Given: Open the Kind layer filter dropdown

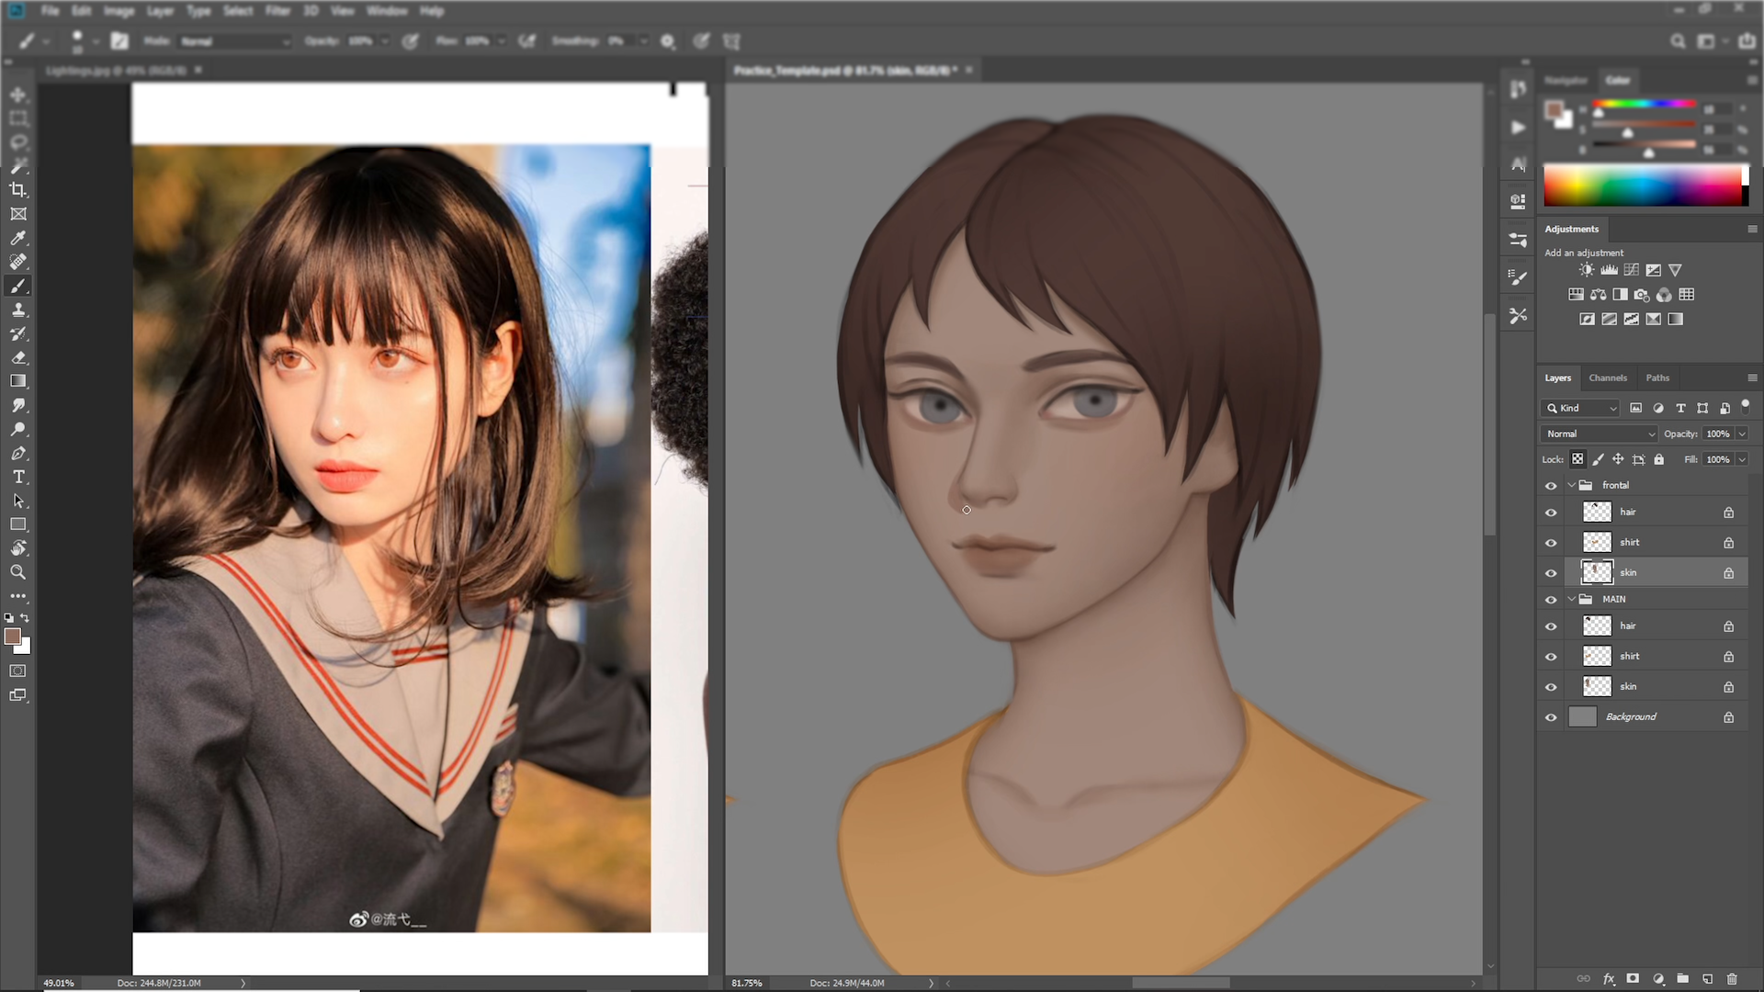Looking at the screenshot, I should [1580, 408].
